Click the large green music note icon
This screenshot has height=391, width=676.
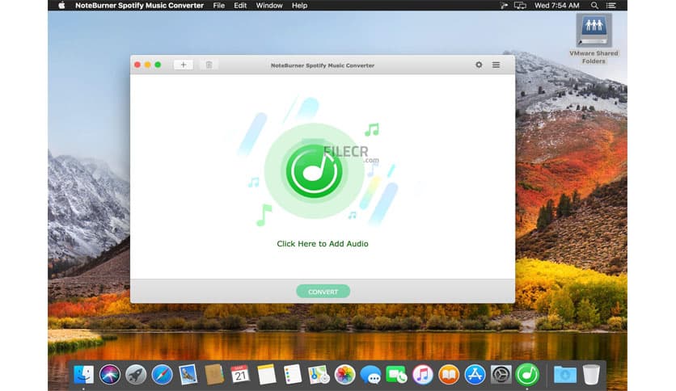click(x=314, y=171)
